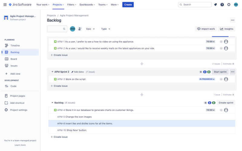The image size is (242, 151).
Task: Click assignee avatar on APM-4 row
Action: tap(226, 110)
